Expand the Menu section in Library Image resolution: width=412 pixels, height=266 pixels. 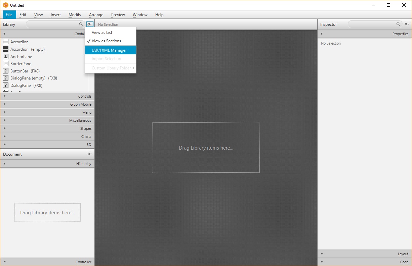coord(47,112)
